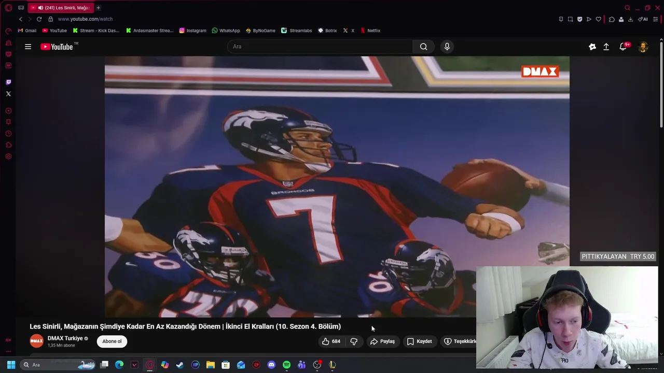The image size is (664, 373).
Task: Like the video with 684 likes
Action: 331,341
